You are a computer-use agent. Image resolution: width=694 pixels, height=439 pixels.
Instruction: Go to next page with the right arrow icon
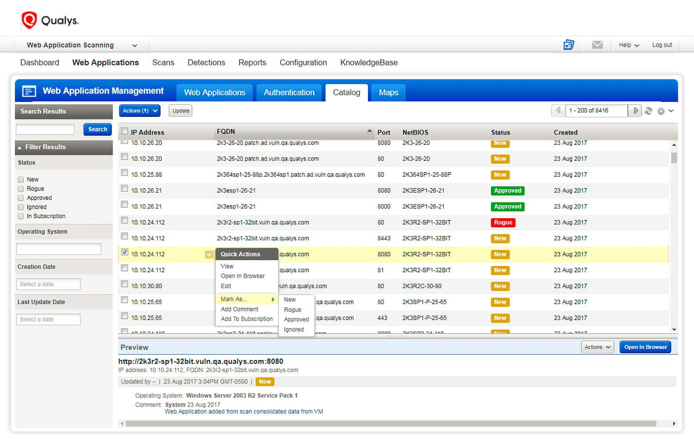tap(635, 110)
